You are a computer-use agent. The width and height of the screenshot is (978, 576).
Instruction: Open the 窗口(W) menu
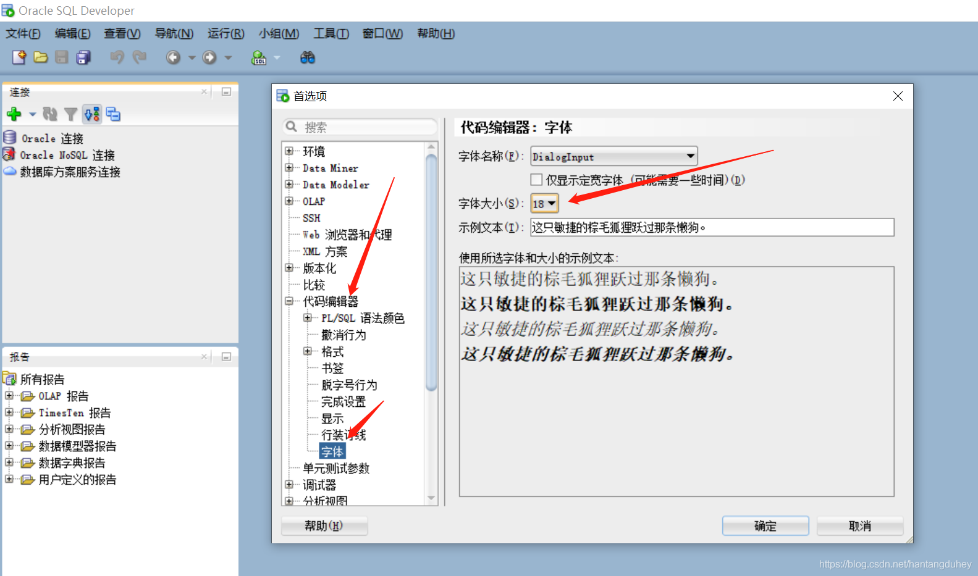[382, 33]
